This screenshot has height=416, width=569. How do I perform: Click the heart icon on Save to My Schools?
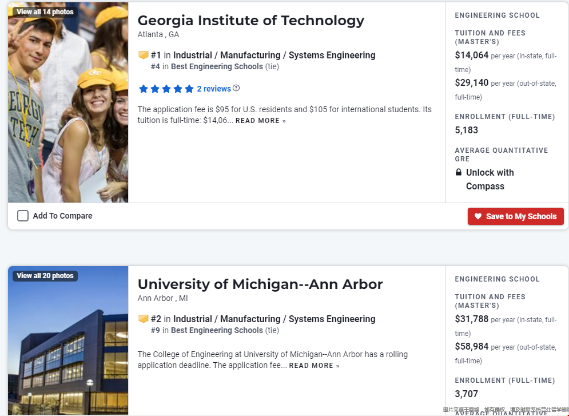(x=478, y=216)
